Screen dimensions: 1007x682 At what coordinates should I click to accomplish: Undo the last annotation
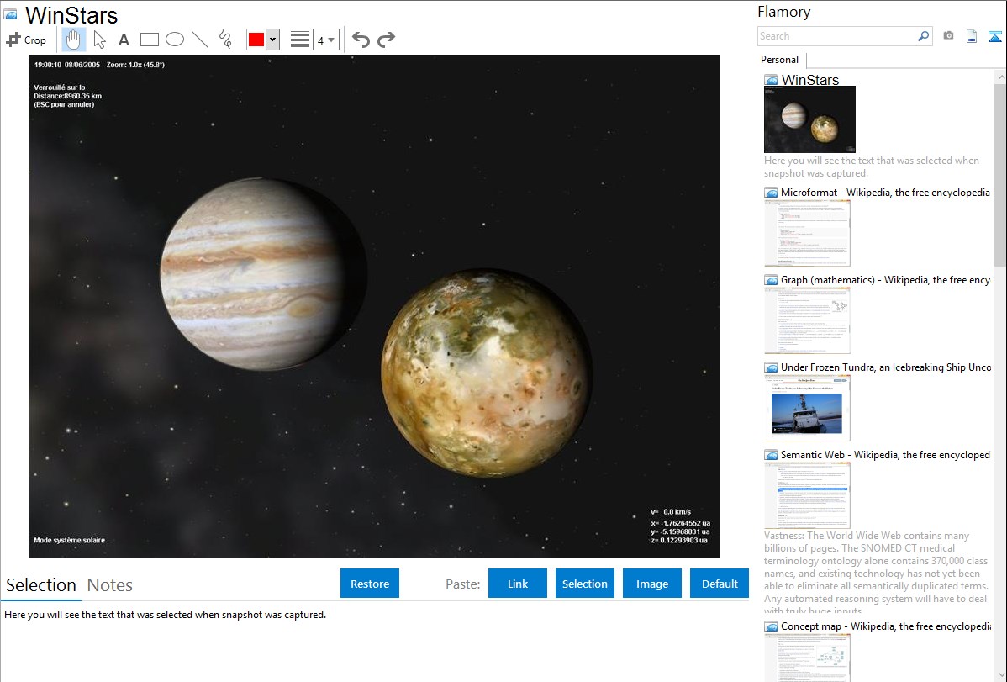[x=361, y=40]
